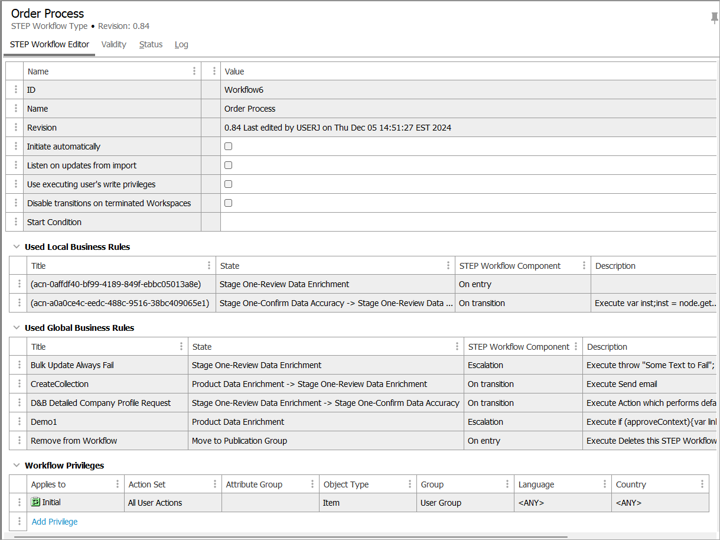Select the CreateCollection business rule title
The image size is (720, 540).
[60, 384]
